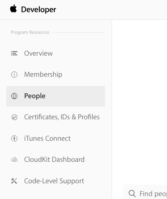Click the Developer title text

point(38,9)
